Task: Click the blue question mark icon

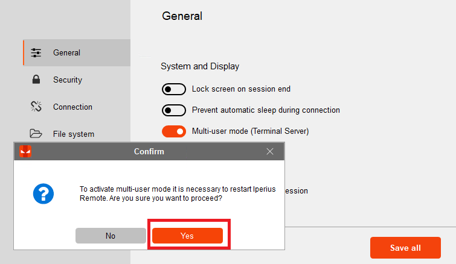Action: point(43,193)
